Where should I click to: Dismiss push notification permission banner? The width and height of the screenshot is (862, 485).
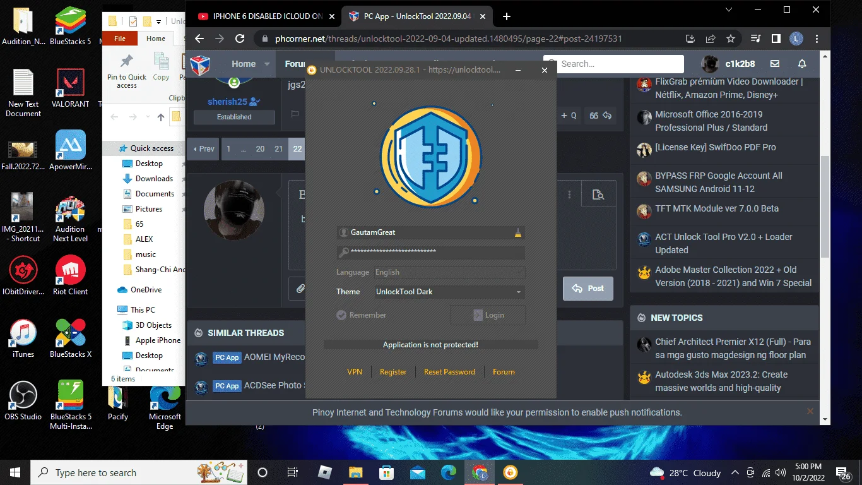click(810, 411)
